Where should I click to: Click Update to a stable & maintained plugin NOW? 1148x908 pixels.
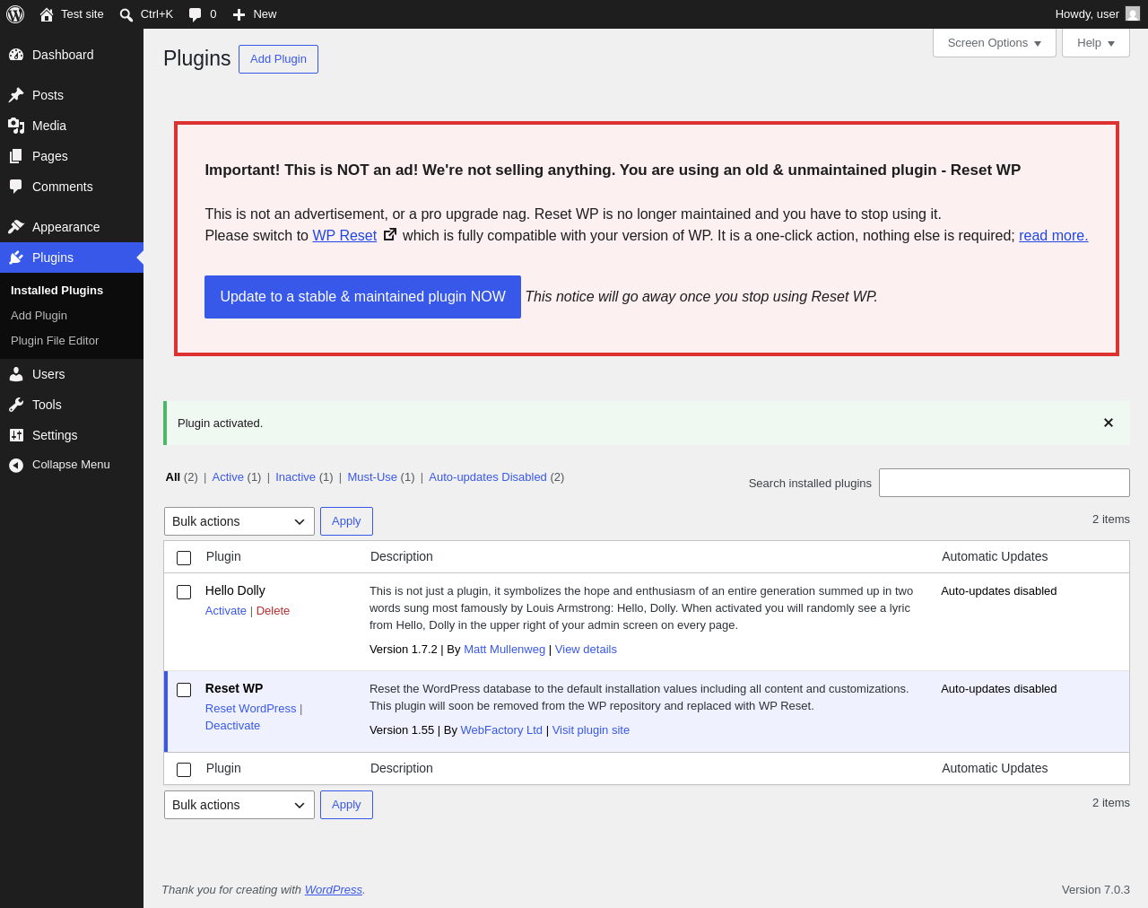362,297
